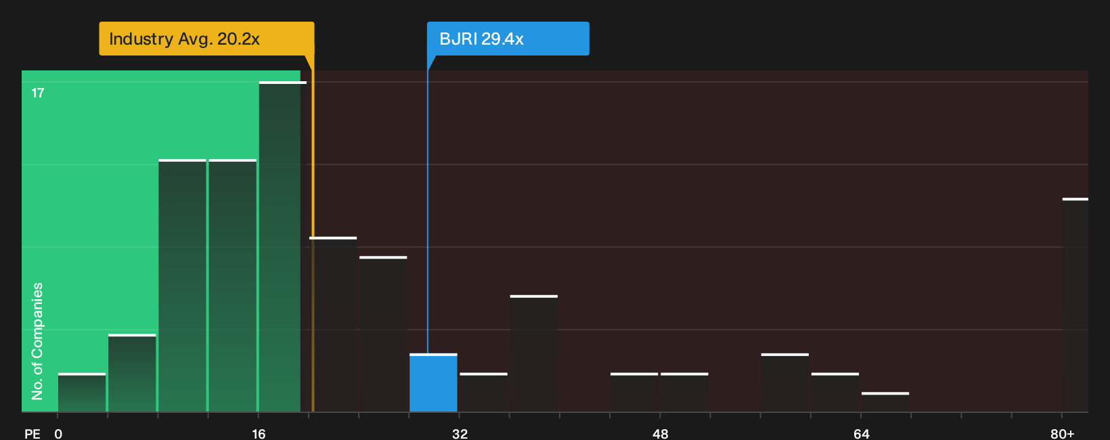Click the first bar at PE 0
Viewport: 1110px width, 440px height.
point(82,393)
